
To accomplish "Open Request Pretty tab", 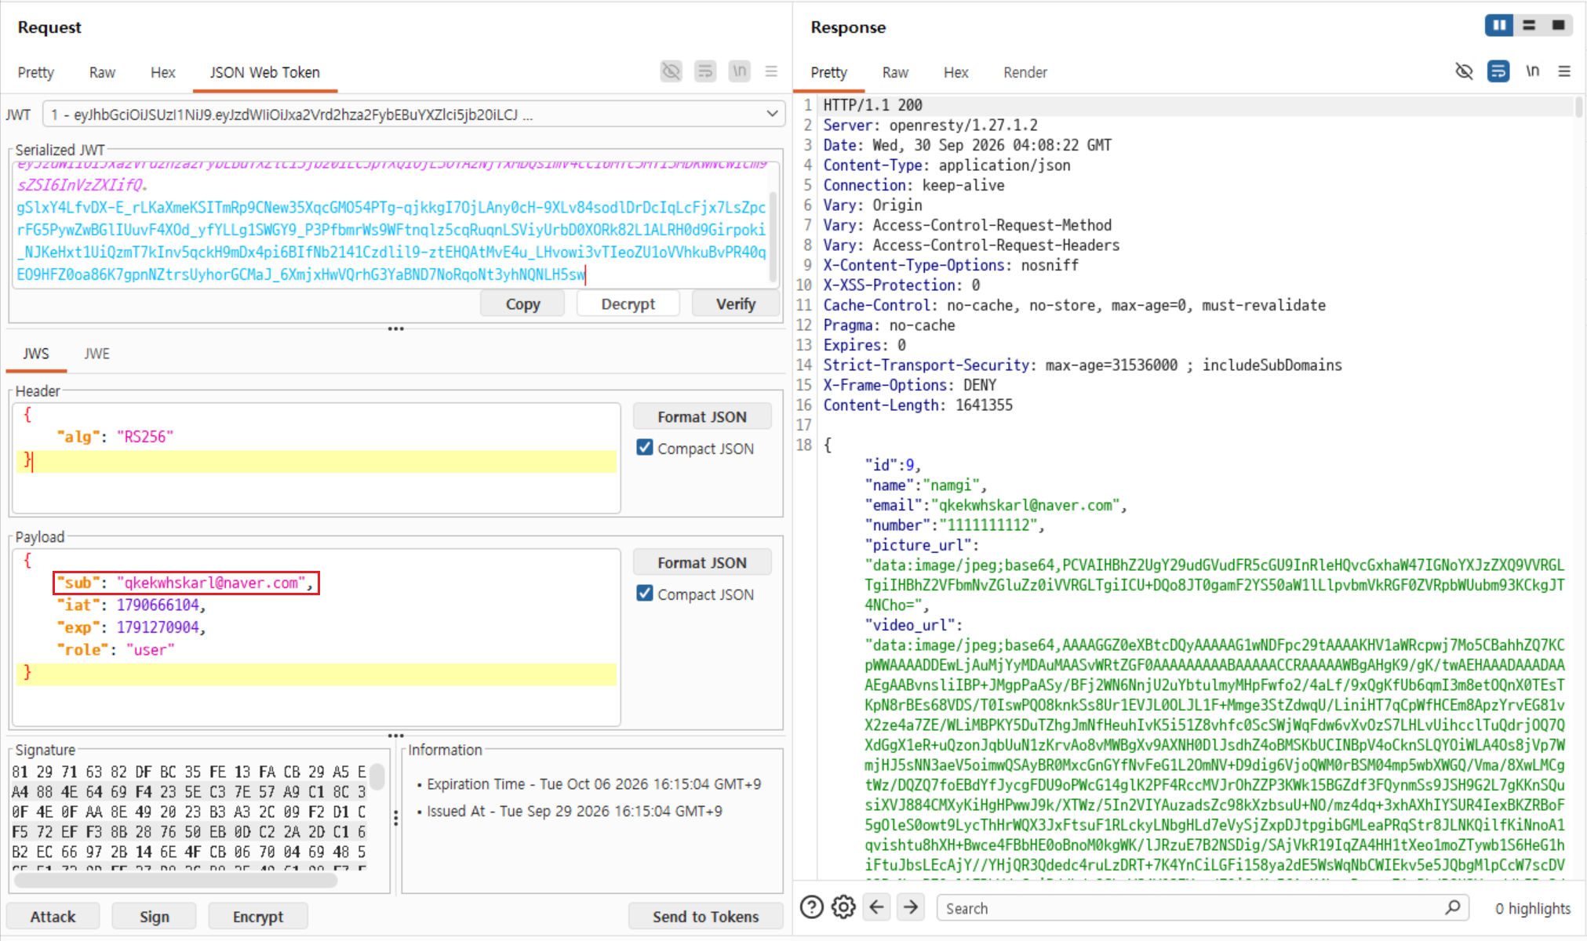I will pyautogui.click(x=36, y=72).
